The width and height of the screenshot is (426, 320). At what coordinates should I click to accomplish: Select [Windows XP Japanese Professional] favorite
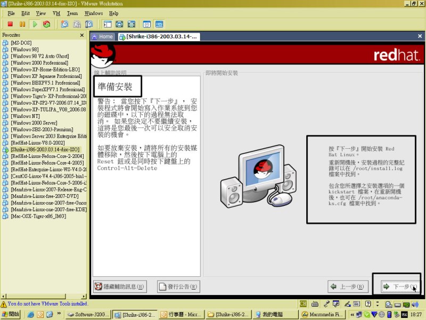point(46,76)
